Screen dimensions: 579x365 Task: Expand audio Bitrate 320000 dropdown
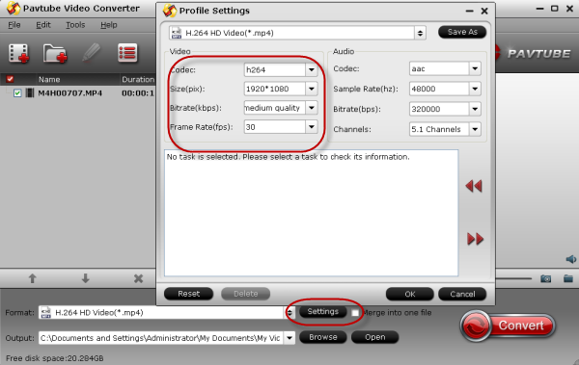pyautogui.click(x=475, y=109)
